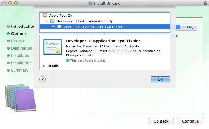This screenshot has height=129, width=209.
Task: Switch to the FAQ tab
Action: (190, 27)
